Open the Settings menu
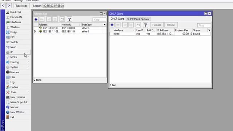The image size is (233, 131). tap(19, 1)
